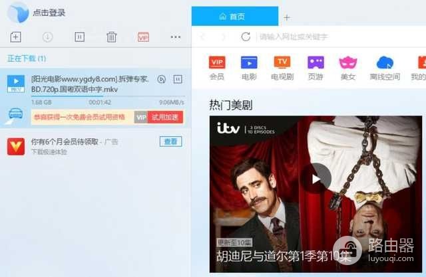The width and height of the screenshot is (426, 277).
Task: Open a new tab with plus
Action: coord(287,18)
